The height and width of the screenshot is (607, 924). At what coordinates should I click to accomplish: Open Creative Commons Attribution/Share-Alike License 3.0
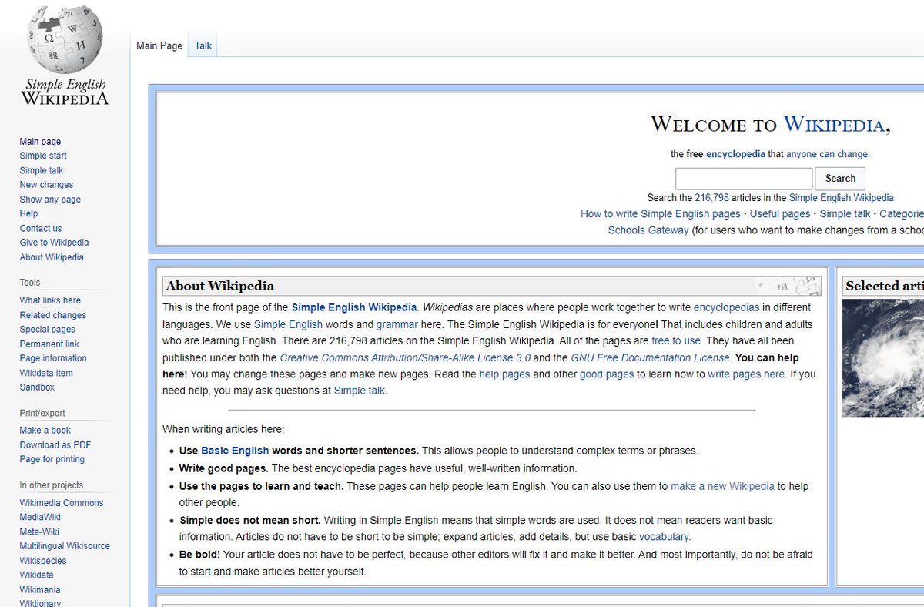click(x=405, y=357)
